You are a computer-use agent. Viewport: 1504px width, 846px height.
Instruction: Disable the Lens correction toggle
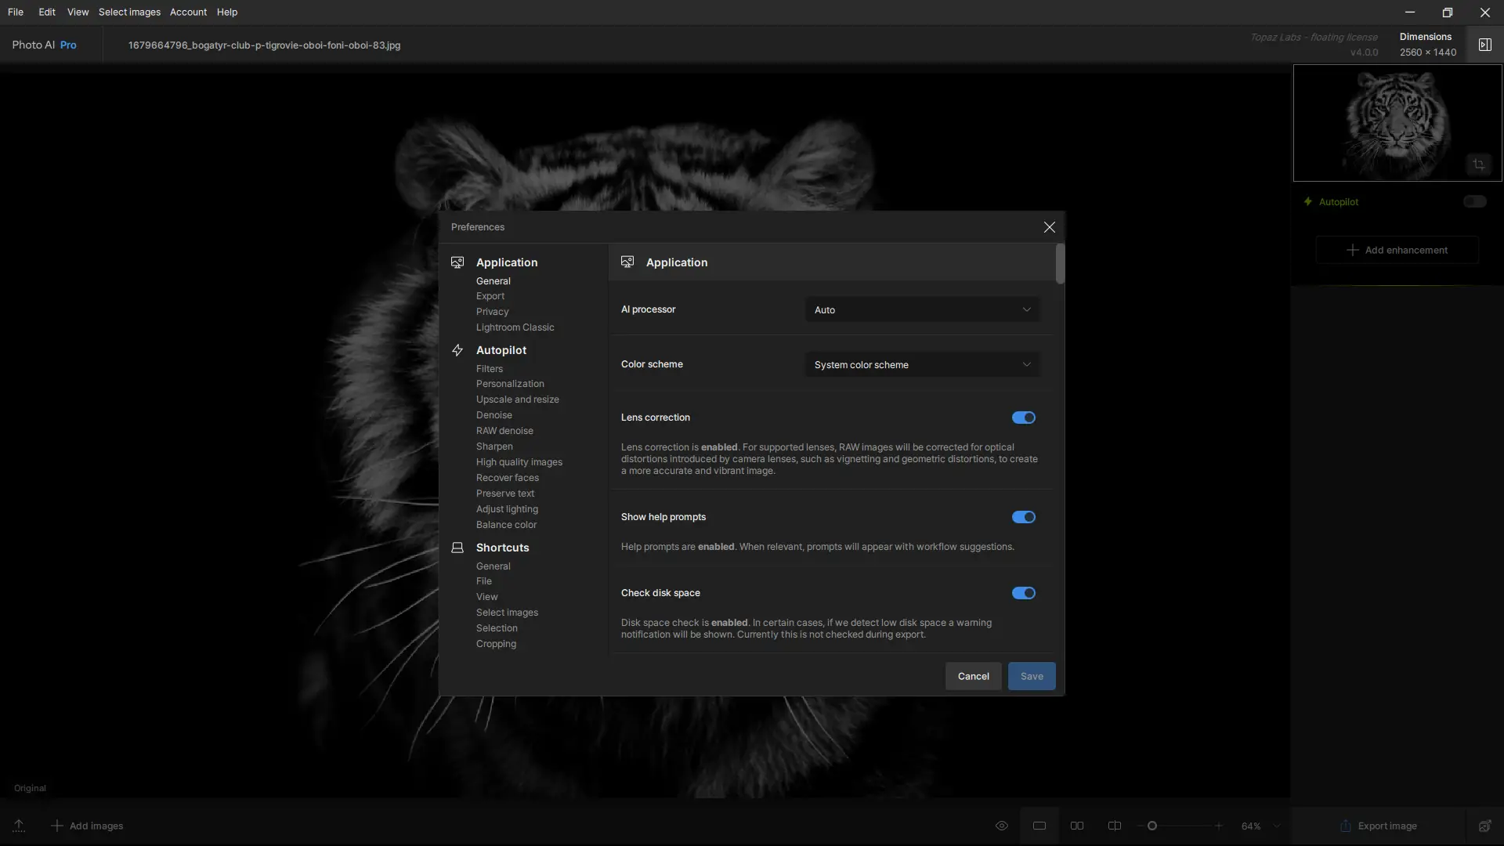pos(1023,418)
